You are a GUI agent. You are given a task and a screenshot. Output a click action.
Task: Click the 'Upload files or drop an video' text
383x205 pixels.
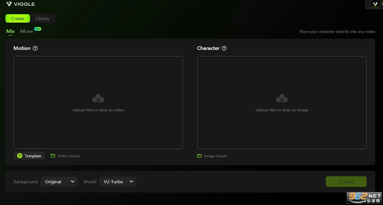click(x=98, y=110)
